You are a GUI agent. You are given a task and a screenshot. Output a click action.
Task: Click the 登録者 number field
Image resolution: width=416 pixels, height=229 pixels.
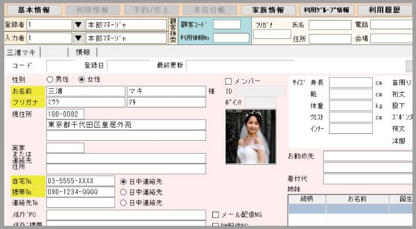(49, 25)
